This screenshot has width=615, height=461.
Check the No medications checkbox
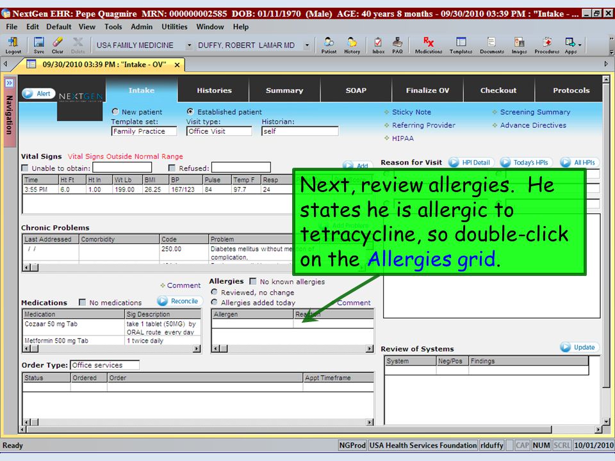(x=83, y=302)
